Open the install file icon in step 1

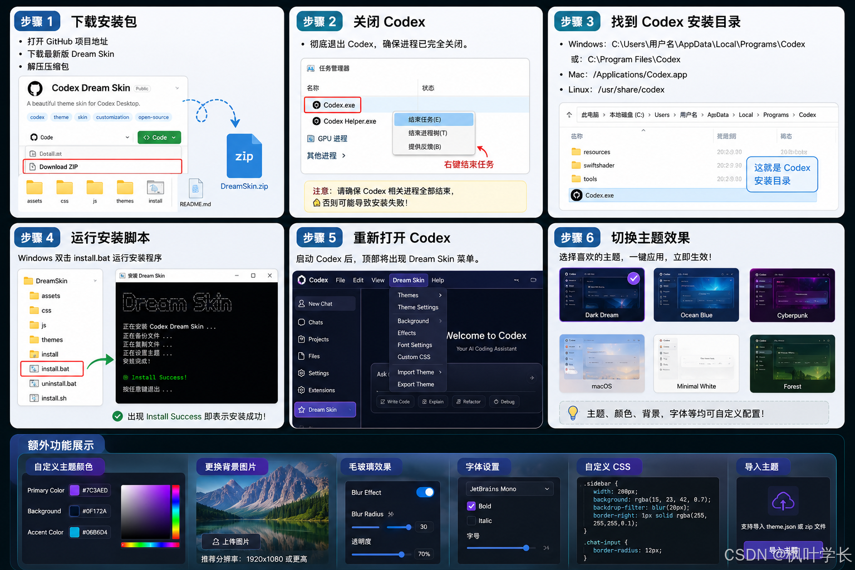(x=155, y=188)
